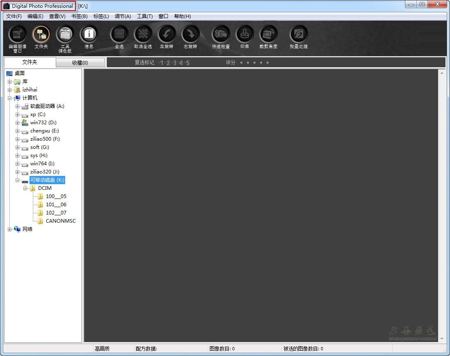Click the 配方数据 status bar entry
This screenshot has height=356, width=450.
pyautogui.click(x=146, y=349)
